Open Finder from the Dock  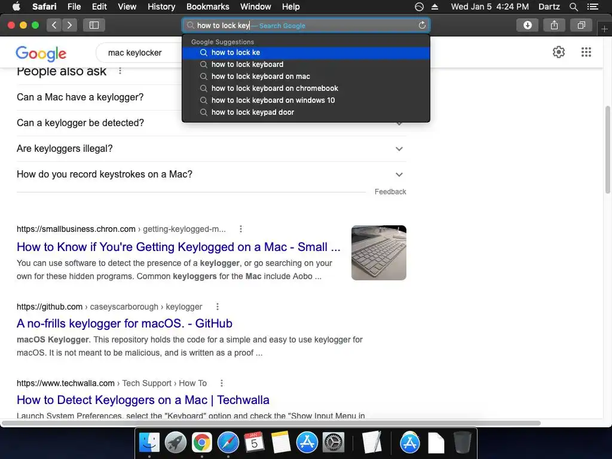pos(149,442)
